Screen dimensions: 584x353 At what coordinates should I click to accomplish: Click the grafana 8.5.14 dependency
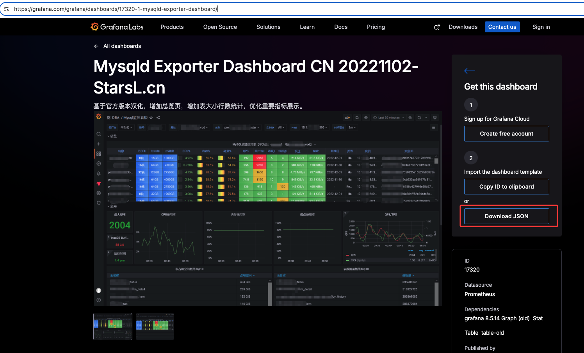point(482,318)
